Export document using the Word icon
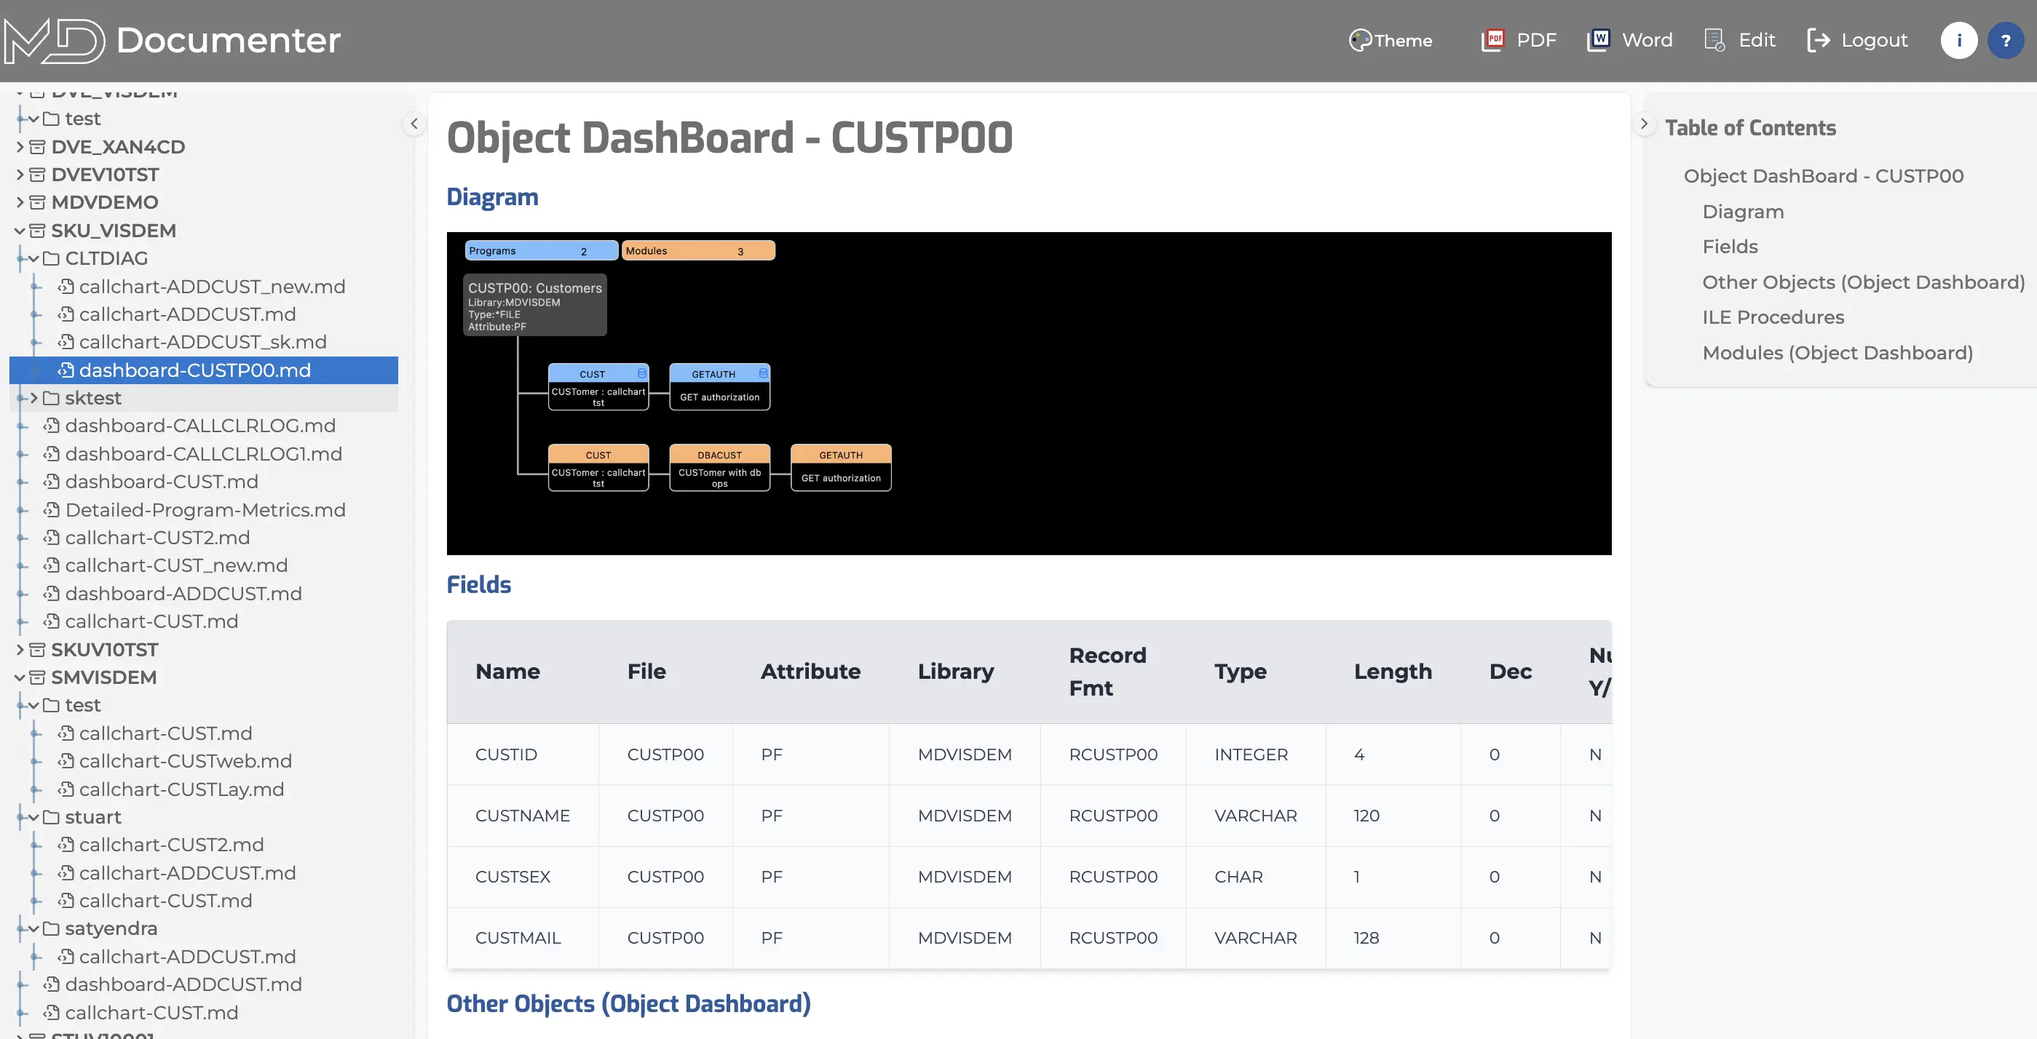Viewport: 2037px width, 1039px height. (x=1598, y=40)
